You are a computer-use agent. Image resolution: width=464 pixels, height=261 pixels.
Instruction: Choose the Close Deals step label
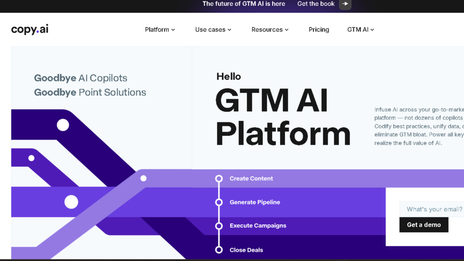[246, 250]
